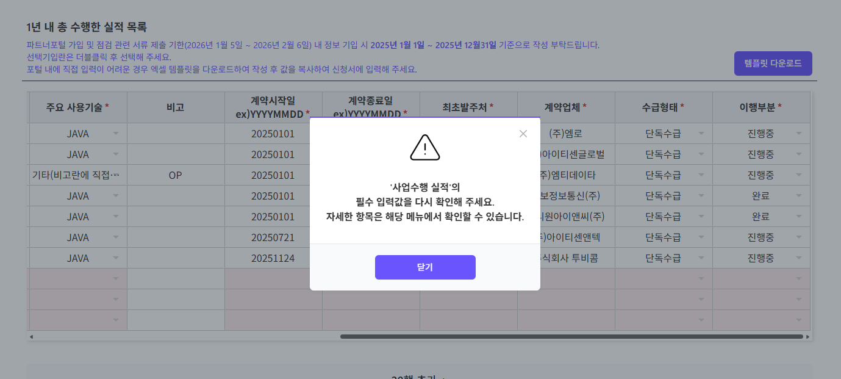
Task: Open 주요 사용기술 dropdown in first JAVA row
Action: (x=116, y=134)
